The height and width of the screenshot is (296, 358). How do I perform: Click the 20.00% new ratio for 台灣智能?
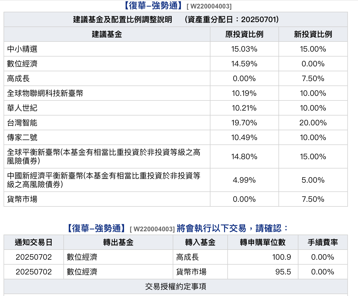click(x=313, y=123)
